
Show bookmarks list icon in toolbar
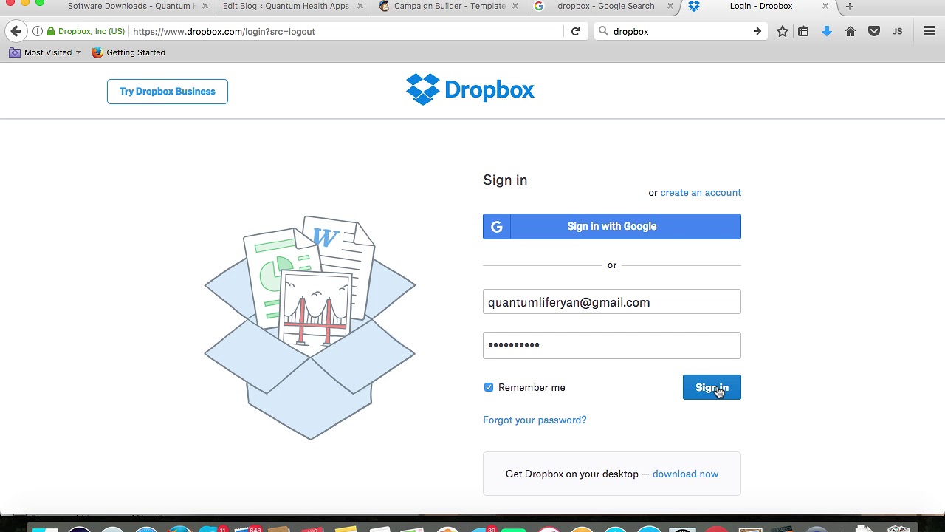click(803, 31)
